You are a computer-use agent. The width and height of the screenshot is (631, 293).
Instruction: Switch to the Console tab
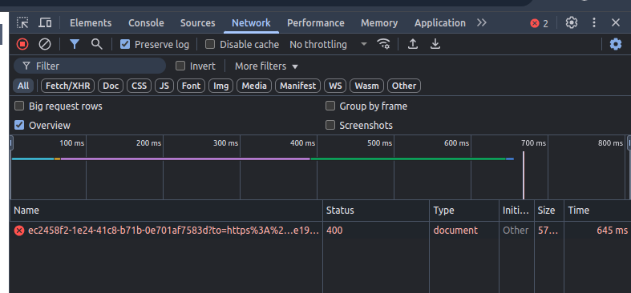146,23
